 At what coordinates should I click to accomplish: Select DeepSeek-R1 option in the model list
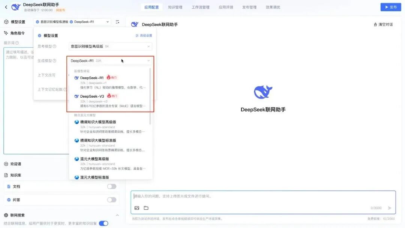(110, 83)
